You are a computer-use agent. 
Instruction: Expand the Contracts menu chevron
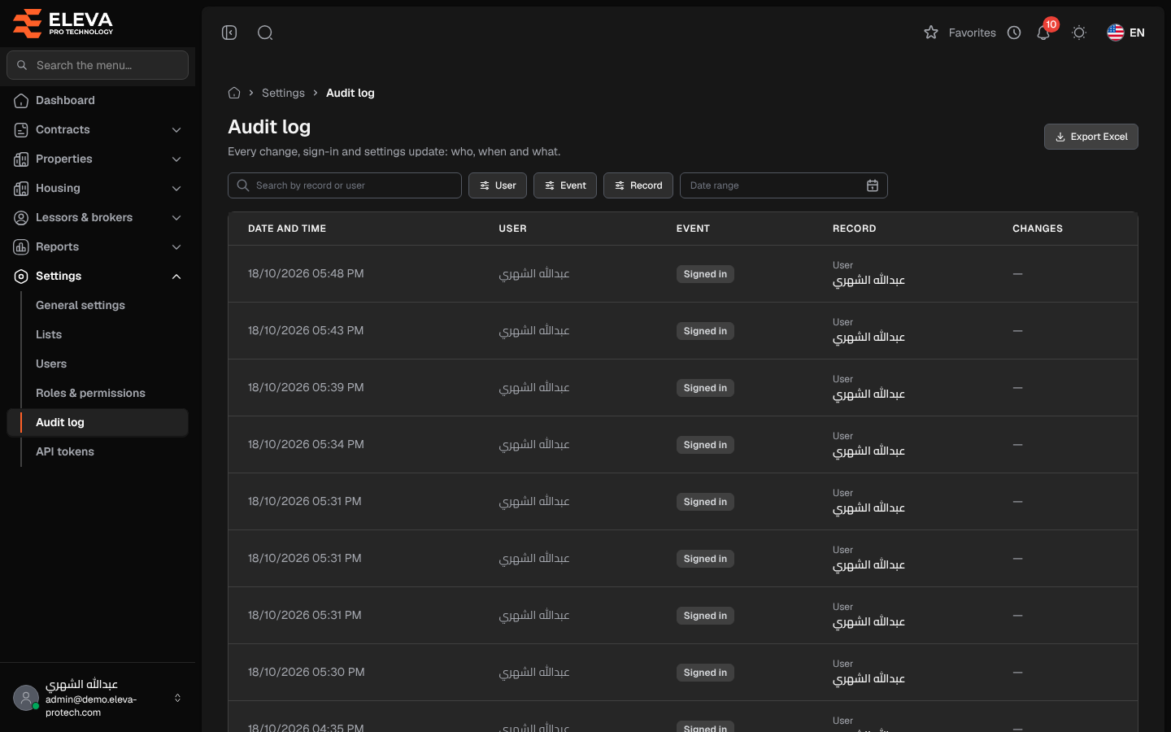pyautogui.click(x=176, y=129)
